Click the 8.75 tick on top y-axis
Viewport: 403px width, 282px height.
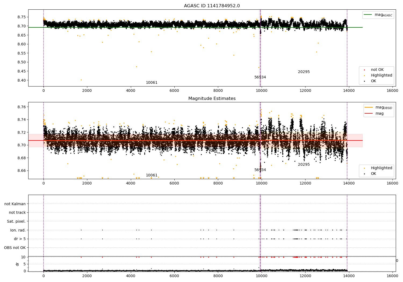coord(21,17)
